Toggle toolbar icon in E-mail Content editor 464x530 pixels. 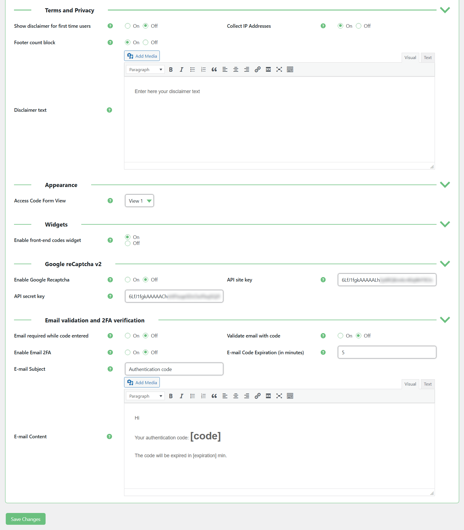pos(290,396)
